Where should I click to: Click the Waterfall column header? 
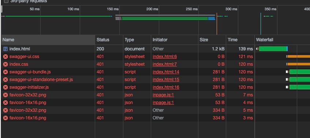[282, 40]
